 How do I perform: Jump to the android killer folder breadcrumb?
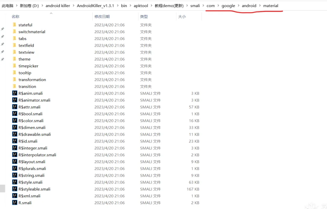tap(58, 6)
